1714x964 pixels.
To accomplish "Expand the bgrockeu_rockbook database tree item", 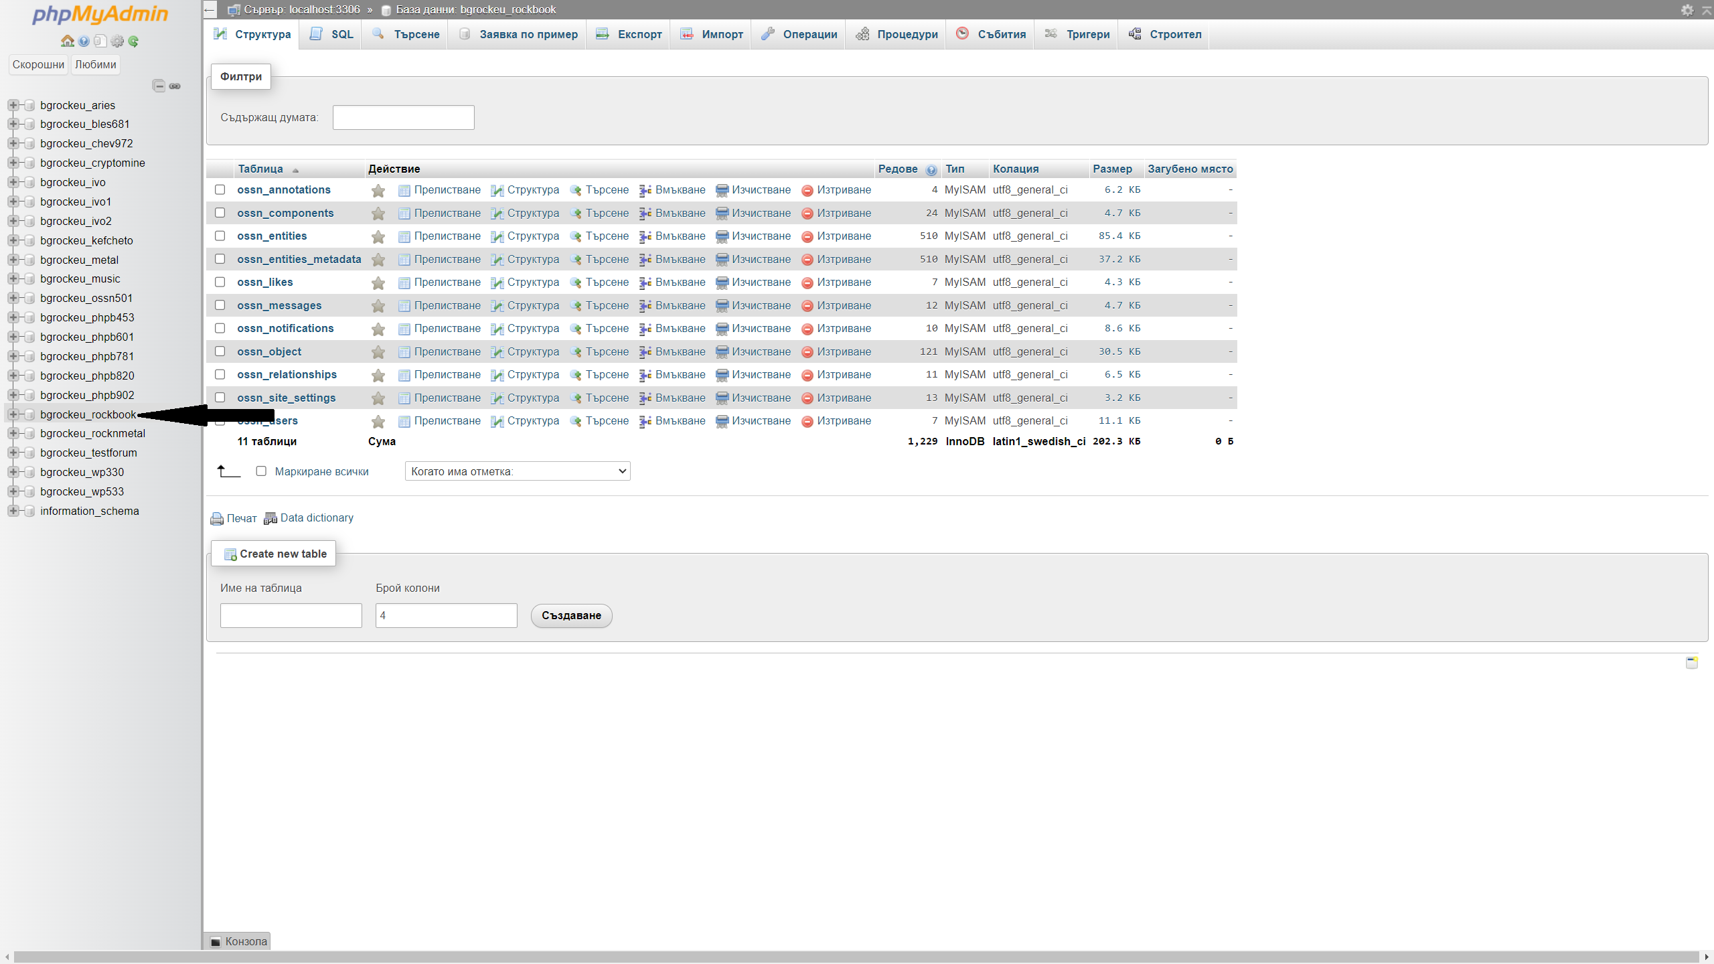I will (x=12, y=414).
